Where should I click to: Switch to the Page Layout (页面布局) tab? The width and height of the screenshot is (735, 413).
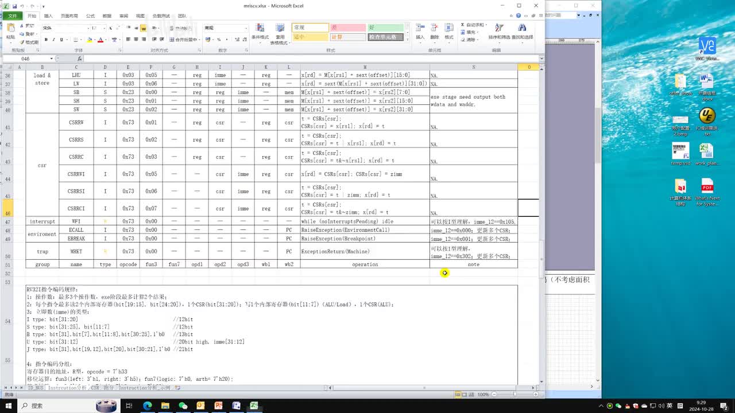tap(69, 16)
